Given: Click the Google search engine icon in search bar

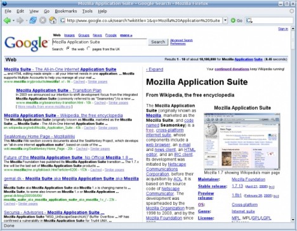Looking at the screenshot, I should 249,20.
